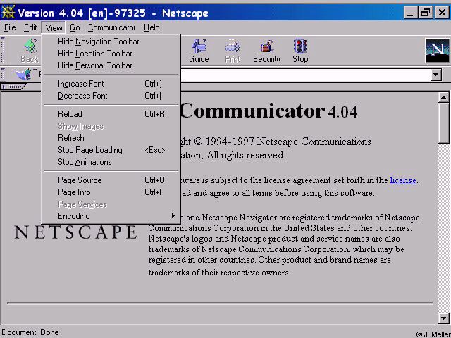Screen dimensions: 451x338
Task: Click the page scrollbar up arrow
Action: [443, 97]
